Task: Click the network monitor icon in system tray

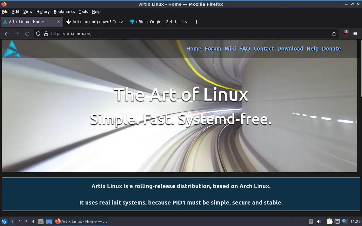Action: pyautogui.click(x=337, y=221)
